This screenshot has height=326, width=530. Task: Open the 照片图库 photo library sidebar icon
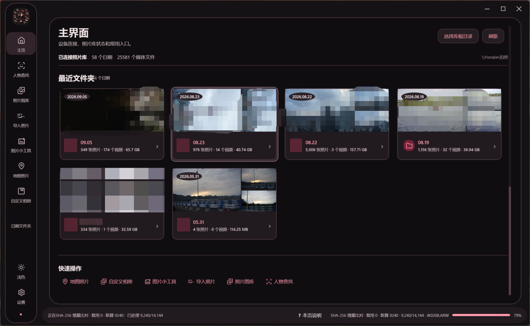click(x=21, y=91)
